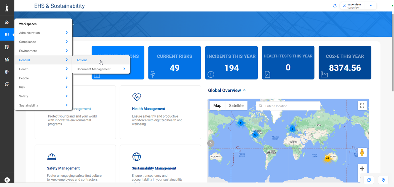Click the Incidents This Year tile
394x187 pixels.
(231, 63)
